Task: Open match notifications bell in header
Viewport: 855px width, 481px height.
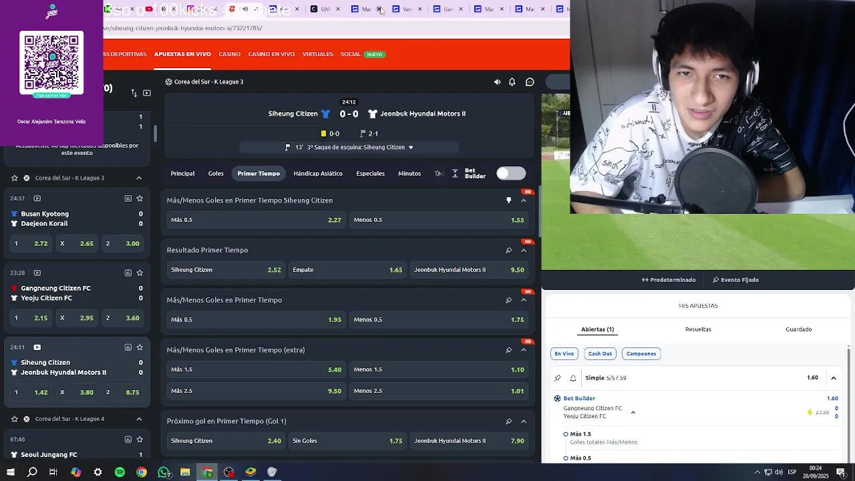Action: [x=512, y=82]
